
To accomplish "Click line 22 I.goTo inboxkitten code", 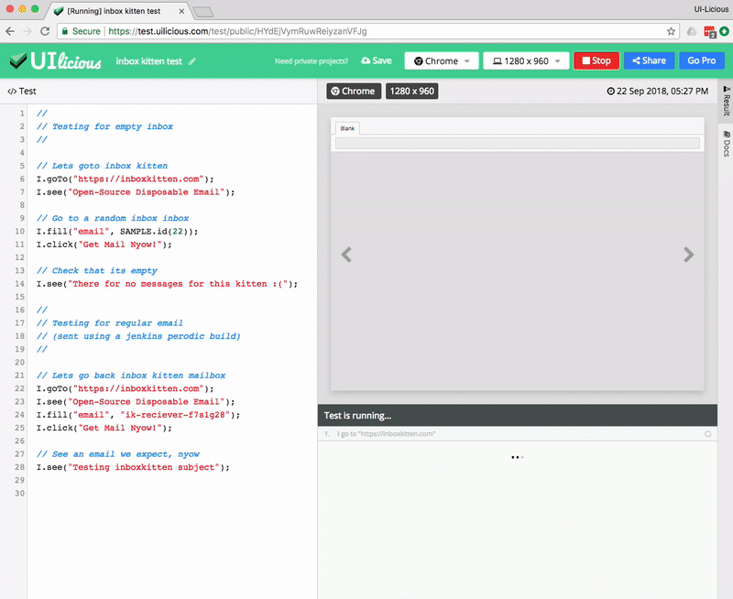I will tap(125, 388).
